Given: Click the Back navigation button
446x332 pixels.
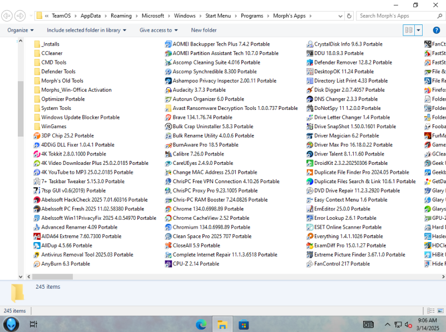Looking at the screenshot, I should [7, 16].
